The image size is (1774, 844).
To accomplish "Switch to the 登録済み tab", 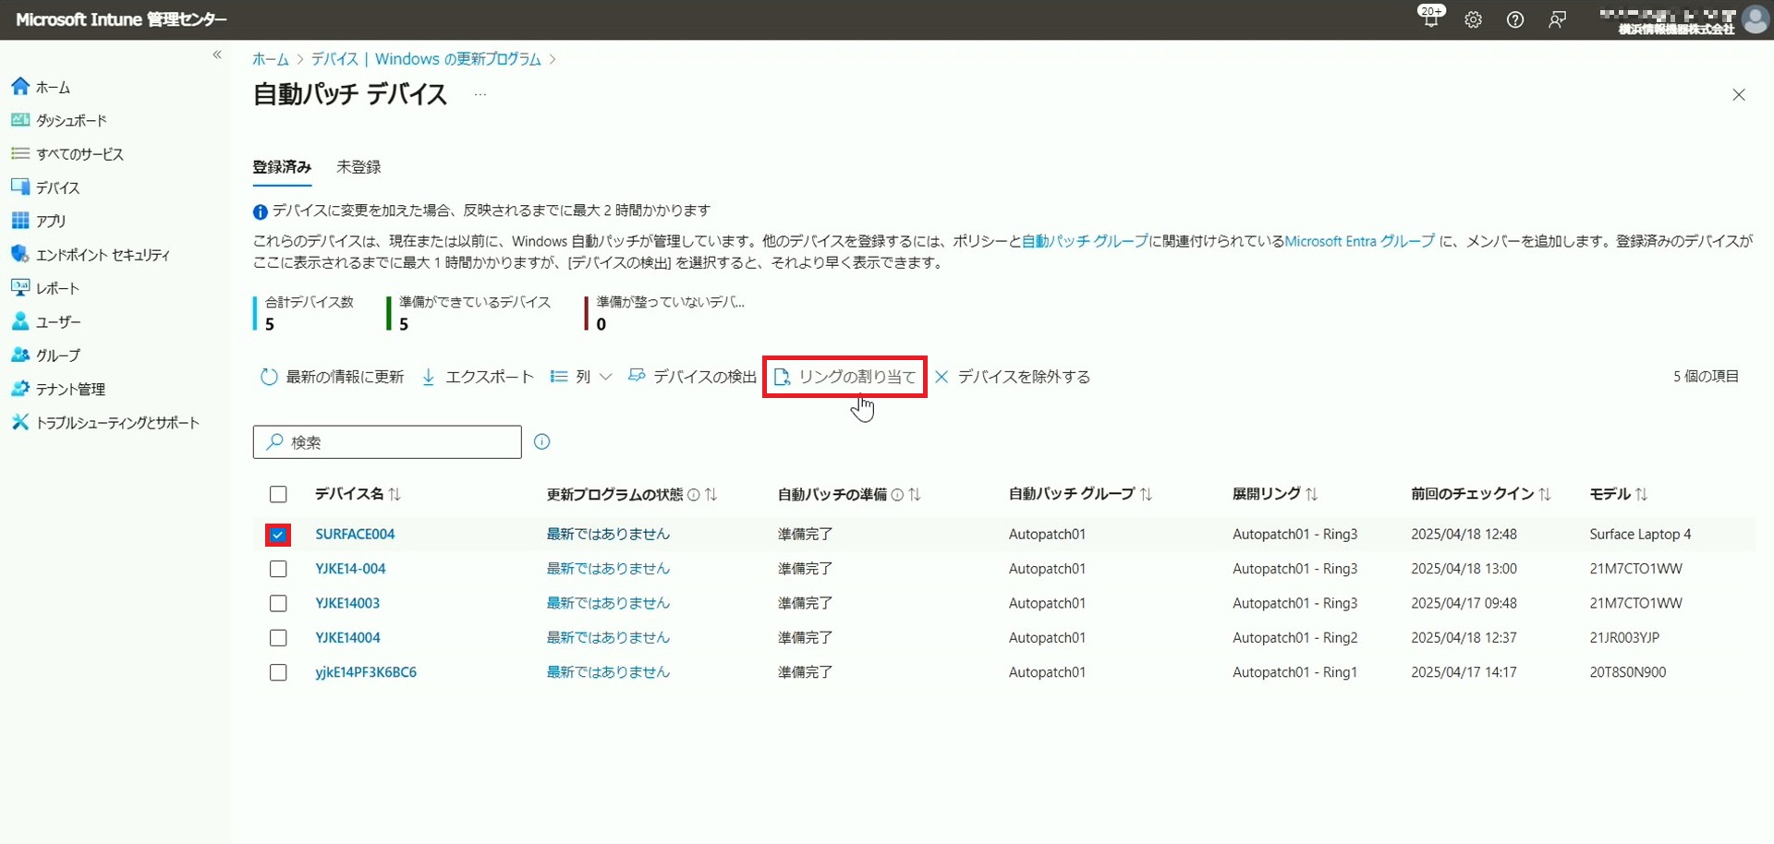I will (x=282, y=167).
